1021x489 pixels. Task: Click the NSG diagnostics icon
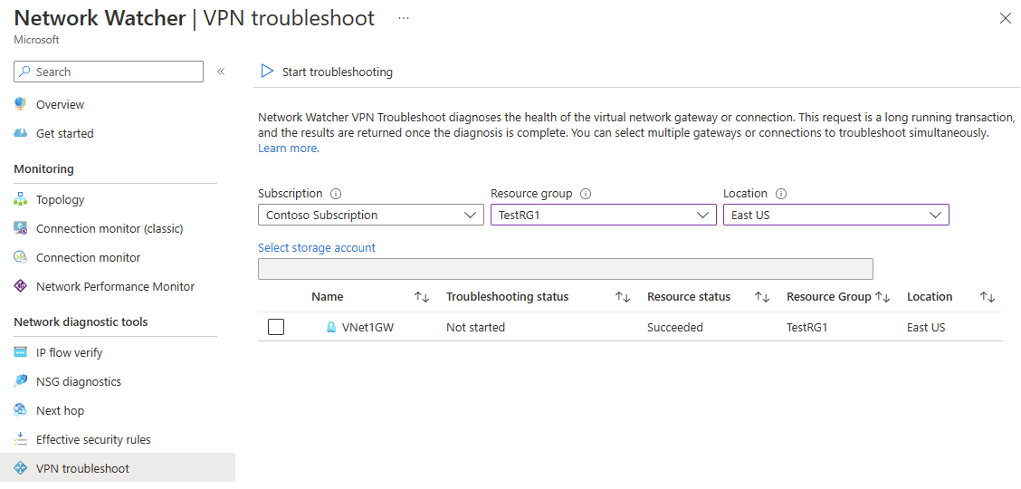21,382
